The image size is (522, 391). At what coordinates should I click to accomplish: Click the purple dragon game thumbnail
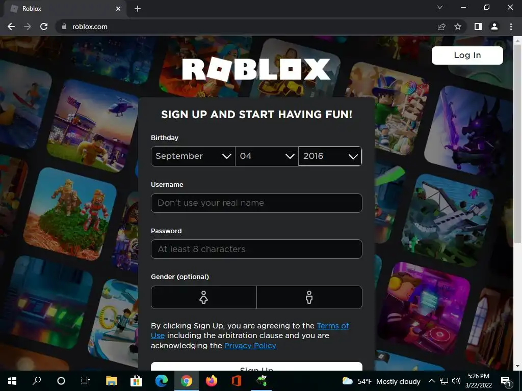[x=469, y=131]
